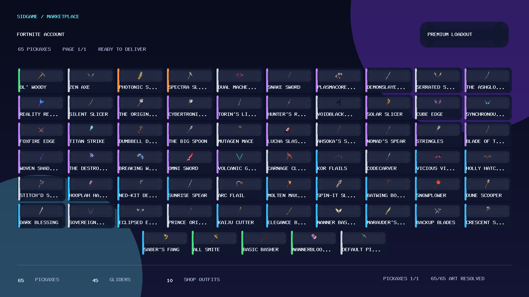Click the Kor Flails icon

(x=339, y=157)
